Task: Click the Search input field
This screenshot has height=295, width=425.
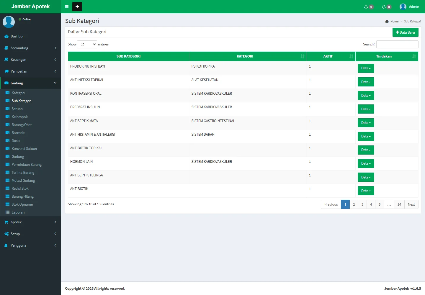Action: click(397, 44)
